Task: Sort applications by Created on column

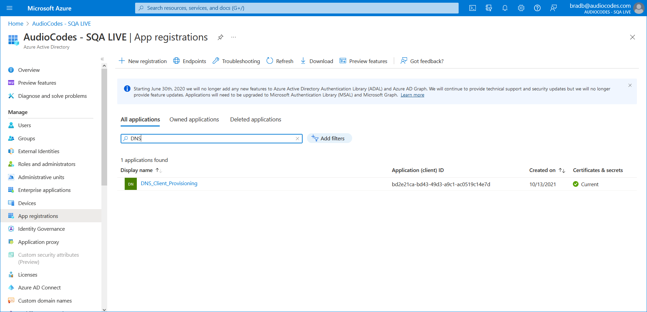Action: pos(562,170)
